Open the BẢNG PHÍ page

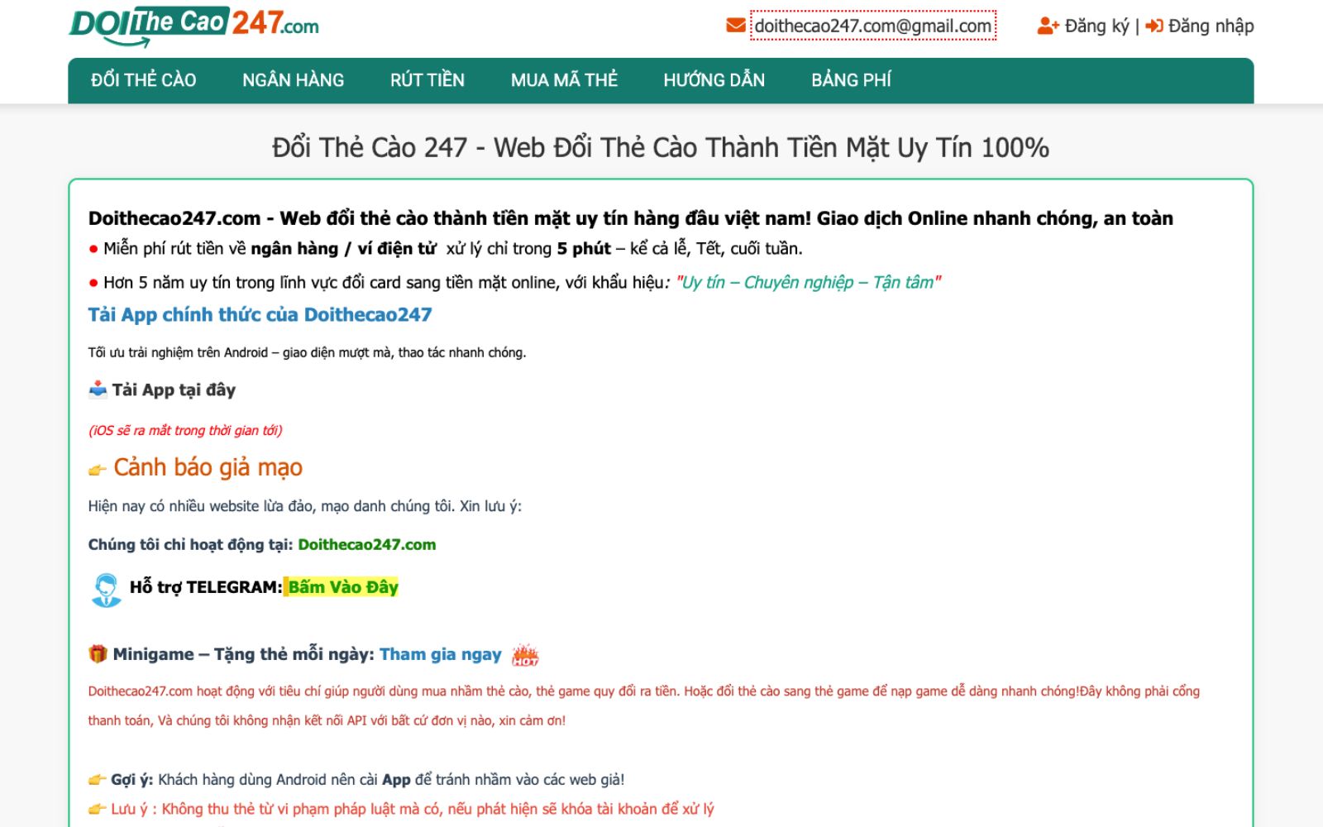point(851,79)
